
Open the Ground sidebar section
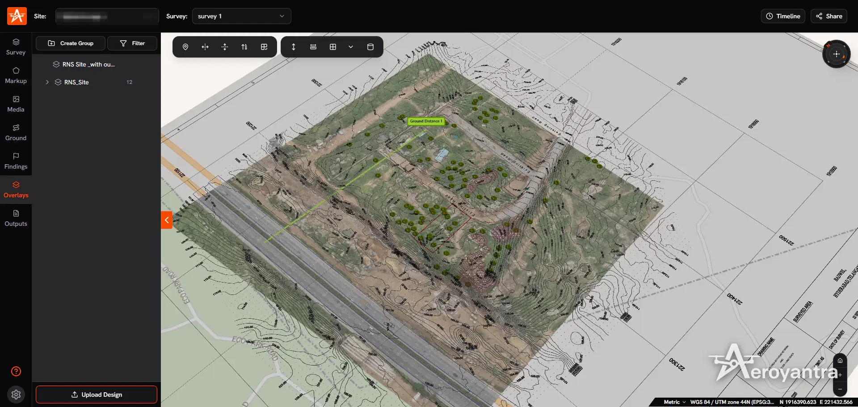(16, 133)
